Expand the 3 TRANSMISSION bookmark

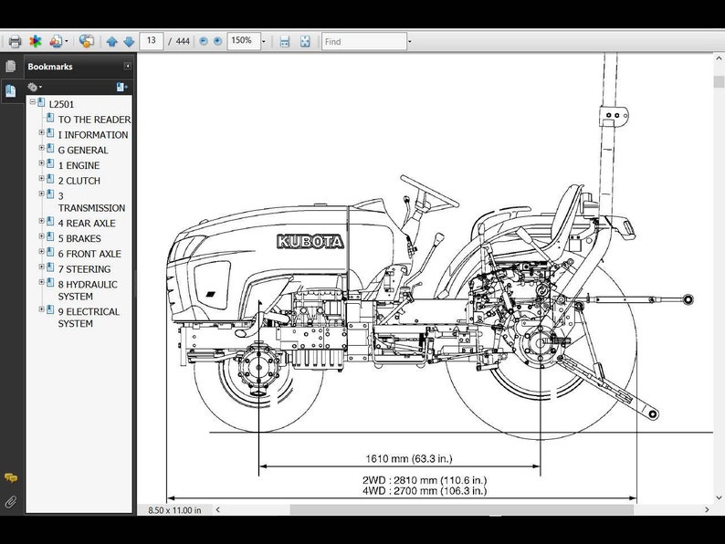[x=42, y=194]
